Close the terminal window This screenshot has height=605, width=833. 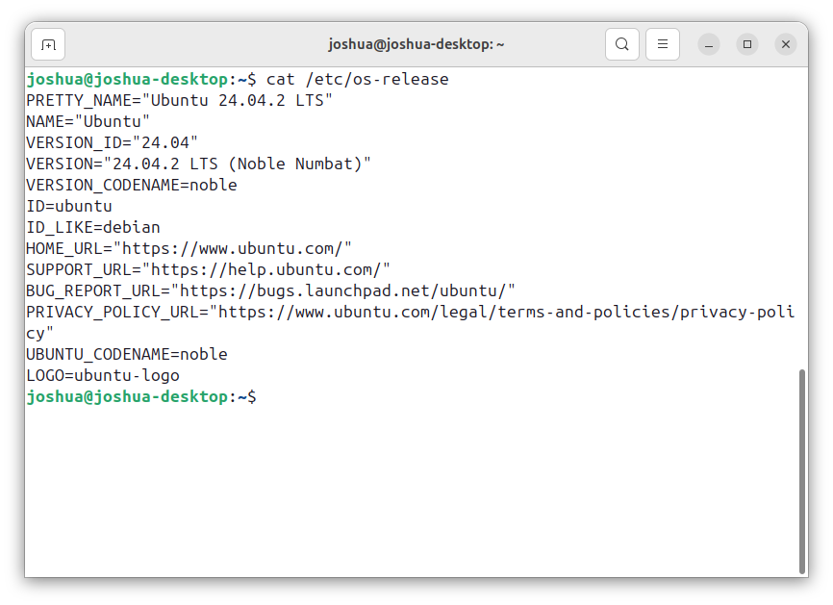(786, 44)
